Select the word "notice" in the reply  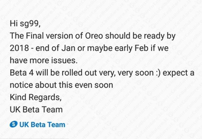tap(22, 85)
